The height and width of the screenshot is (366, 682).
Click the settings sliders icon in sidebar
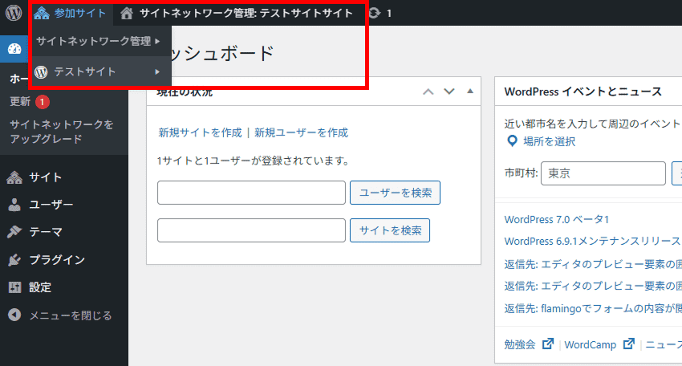[14, 287]
